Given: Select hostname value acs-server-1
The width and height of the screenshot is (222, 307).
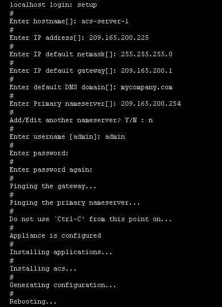Looking at the screenshot, I should coord(105,21).
